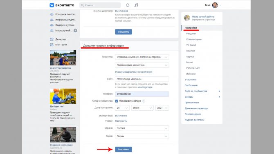Open the Парфюмерия, косметика dropdown
This screenshot has height=154, width=274.
[142, 65]
